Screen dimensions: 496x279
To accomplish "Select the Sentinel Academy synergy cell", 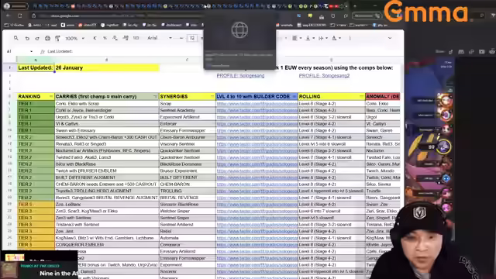I will point(188,110).
